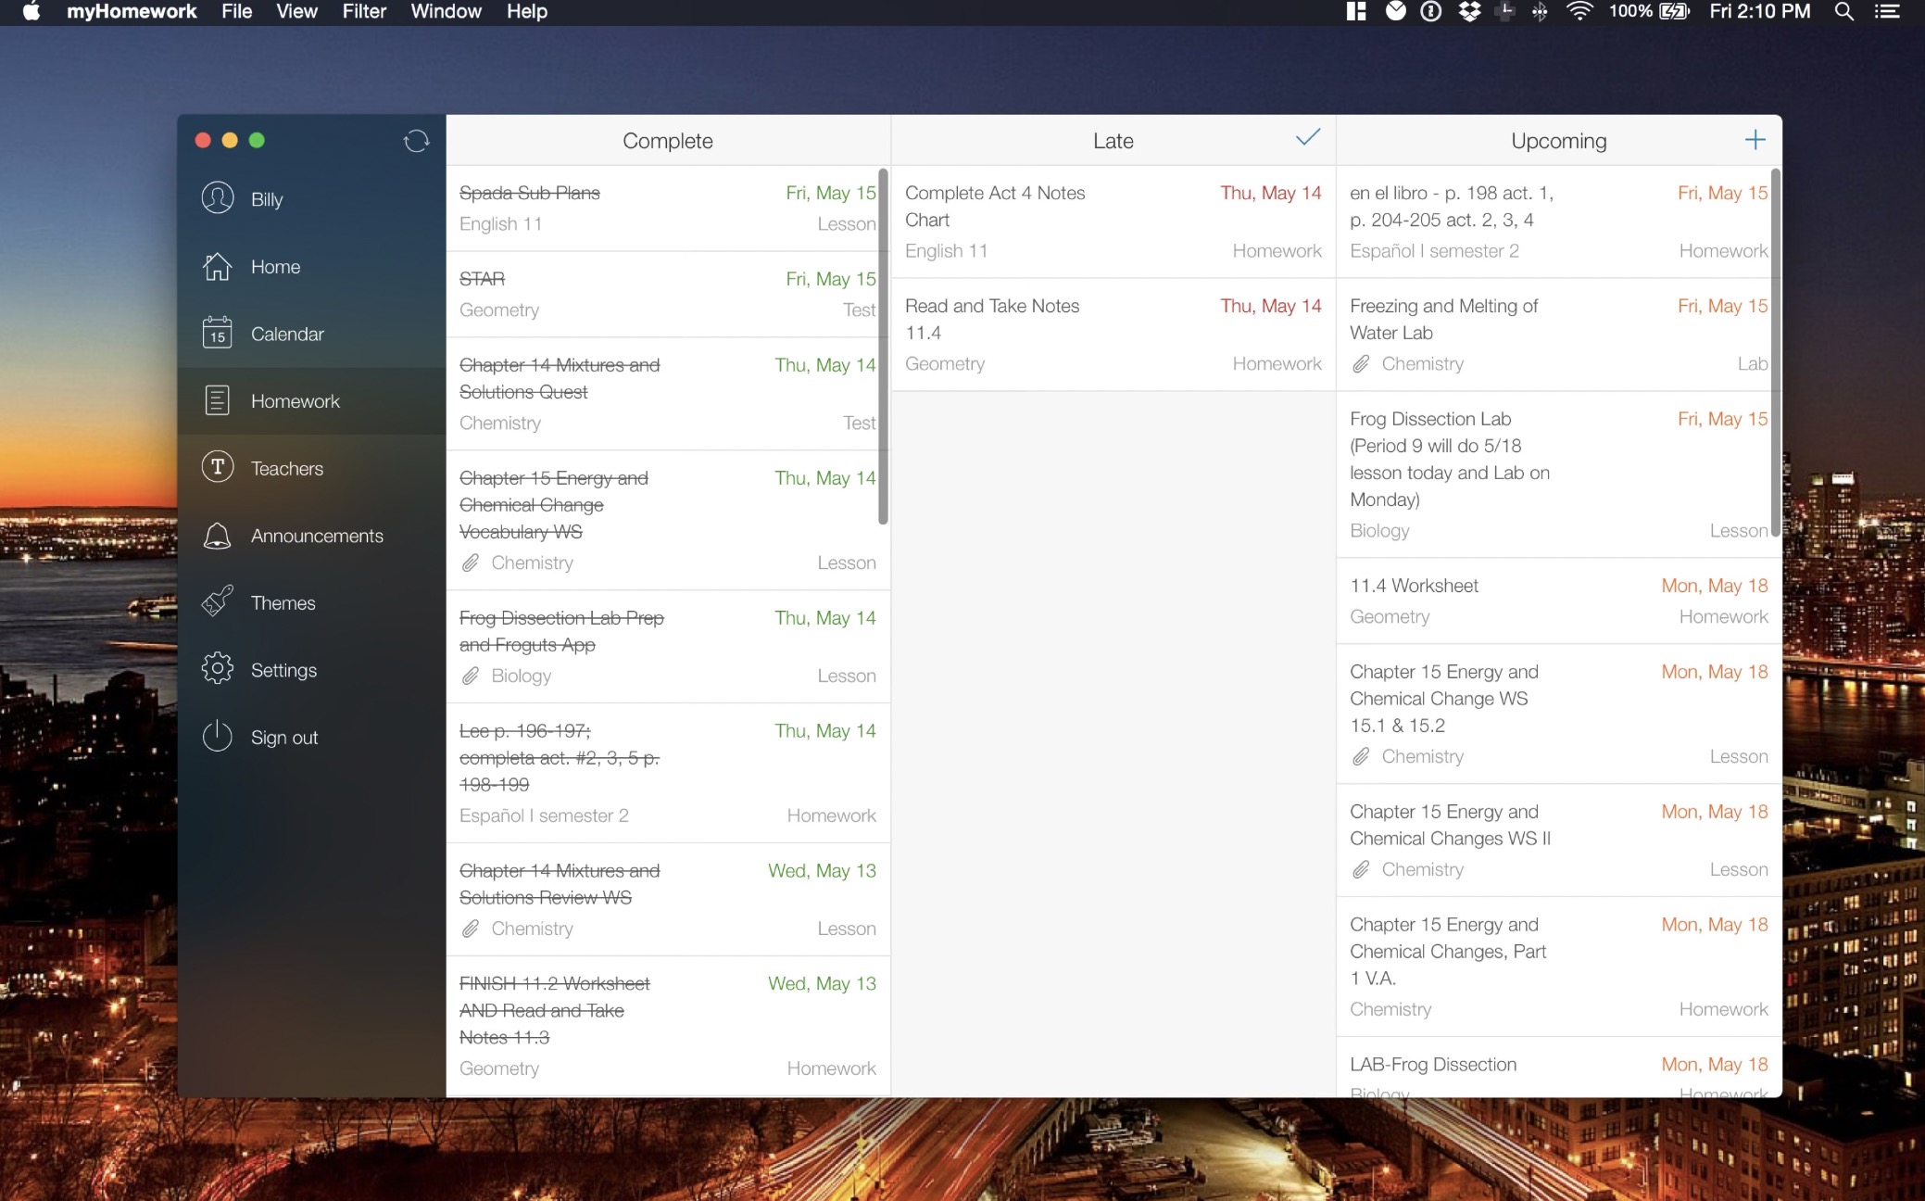Viewport: 1925px width, 1201px height.
Task: Select the Teachers sidebar icon
Action: [218, 467]
